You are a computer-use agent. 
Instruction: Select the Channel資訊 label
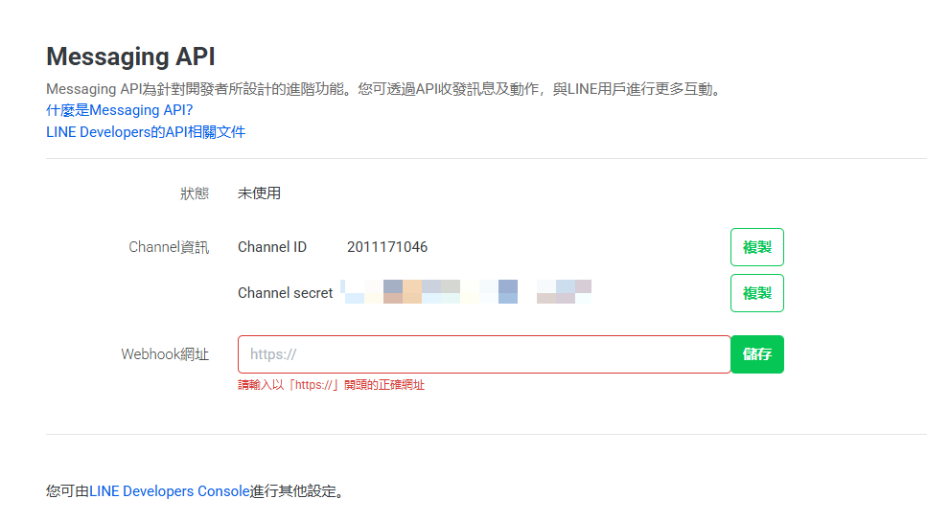(x=169, y=247)
